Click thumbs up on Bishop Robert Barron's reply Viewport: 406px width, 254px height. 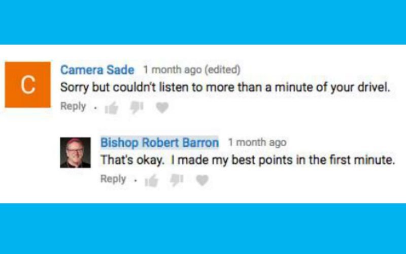(x=151, y=180)
